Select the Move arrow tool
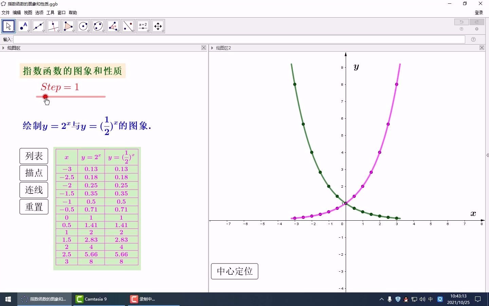Image resolution: width=489 pixels, height=306 pixels. coord(8,26)
